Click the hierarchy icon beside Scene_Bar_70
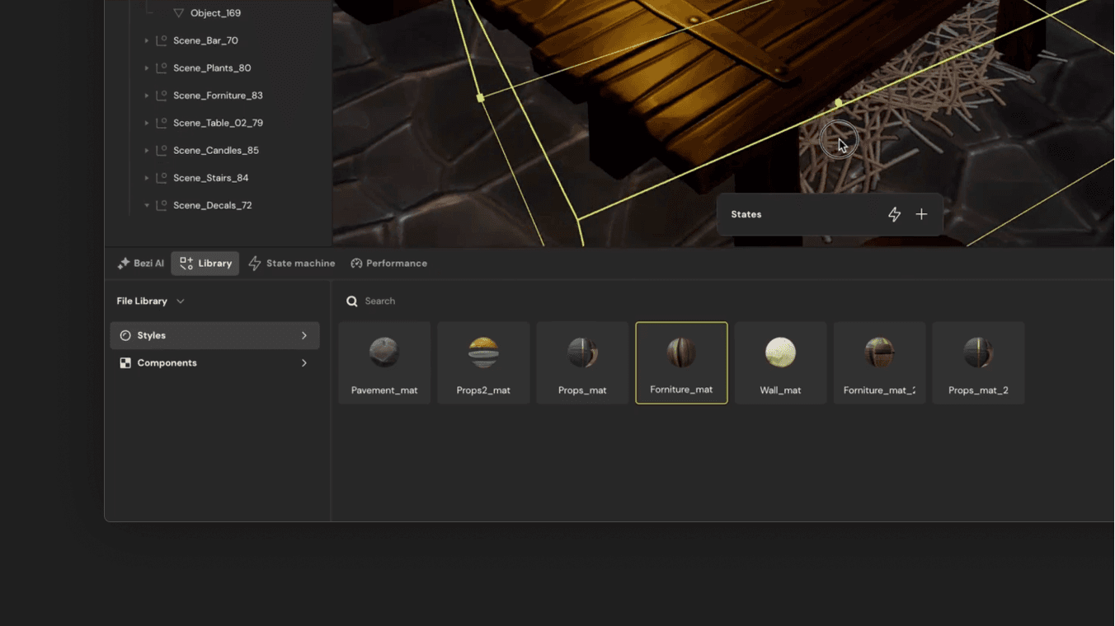The image size is (1115, 626). click(x=159, y=40)
